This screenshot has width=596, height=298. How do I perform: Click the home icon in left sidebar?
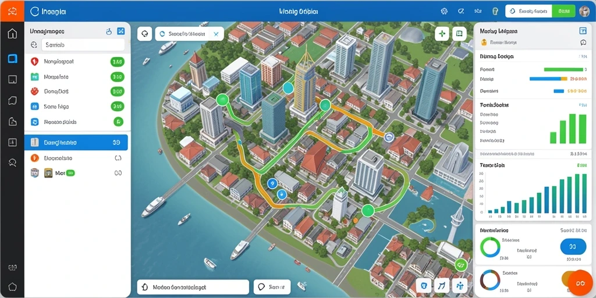[x=12, y=33]
